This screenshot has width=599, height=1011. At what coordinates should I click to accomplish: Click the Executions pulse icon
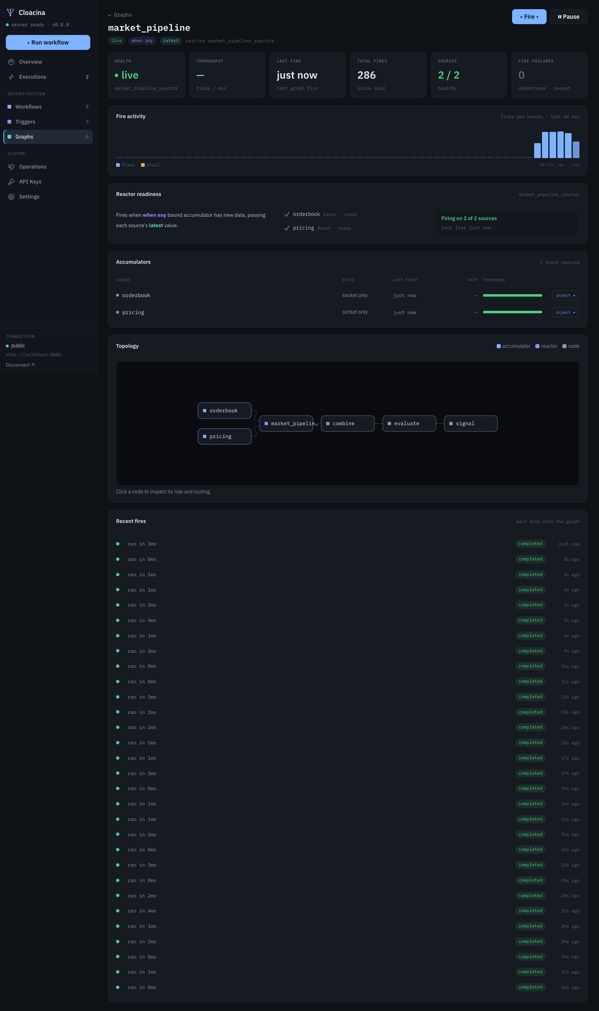click(x=11, y=77)
